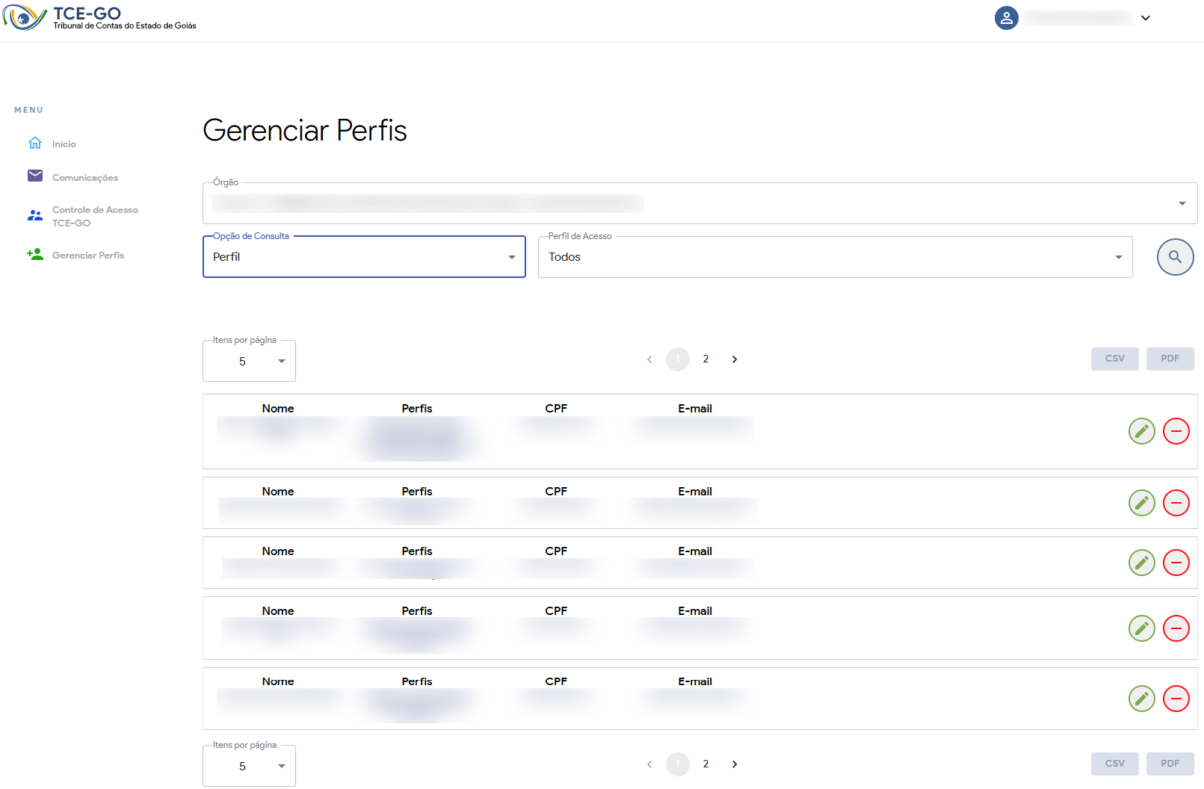Click the user avatar icon in the header

pos(1006,18)
